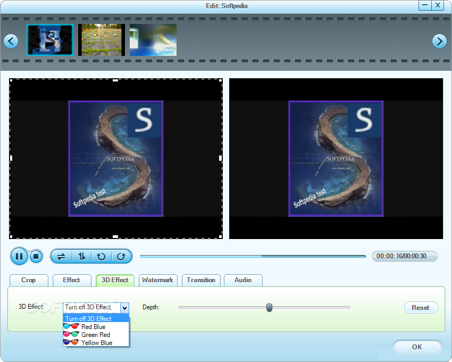Go to previous clips with left arrow
Viewport: 452px width, 362px height.
[x=11, y=42]
